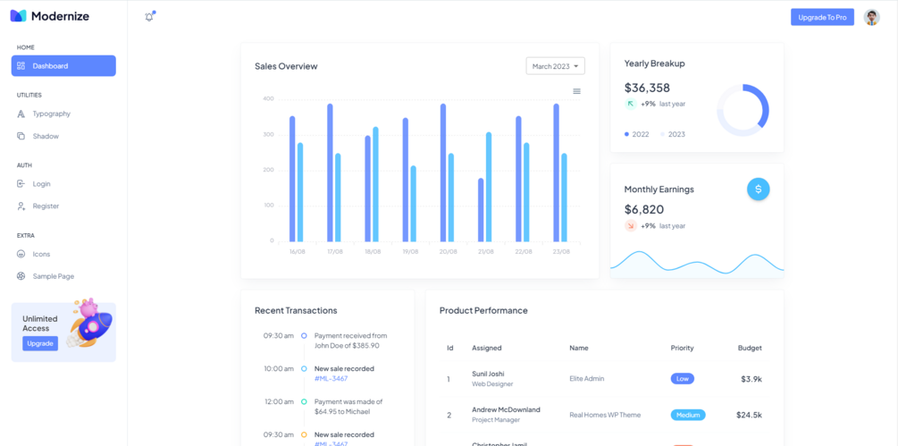Click the Shadow copy icon

pos(21,136)
